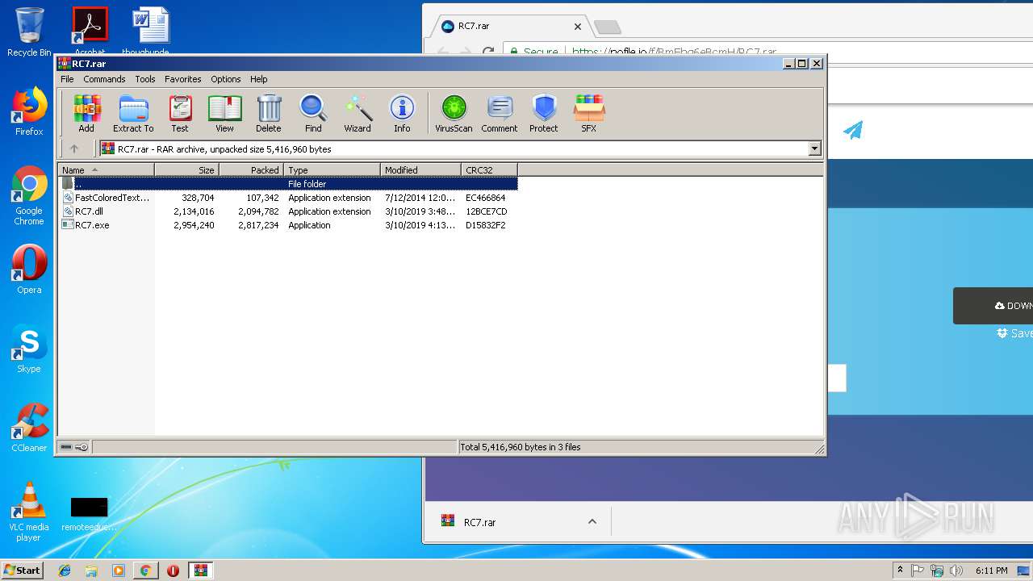Viewport: 1033px width, 581px height.
Task: Select the FastColoredText file row
Action: [288, 198]
